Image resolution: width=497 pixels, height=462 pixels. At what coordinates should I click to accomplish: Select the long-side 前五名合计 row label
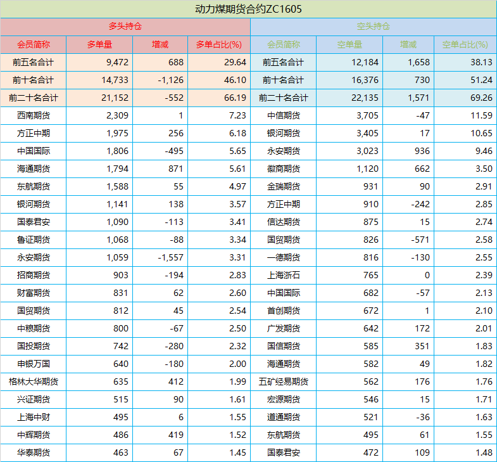pos(34,62)
